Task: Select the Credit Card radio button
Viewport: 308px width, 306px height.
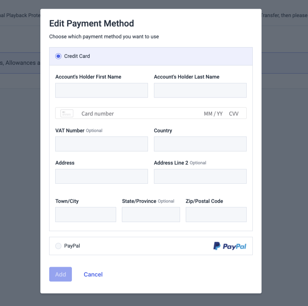Action: [x=58, y=56]
